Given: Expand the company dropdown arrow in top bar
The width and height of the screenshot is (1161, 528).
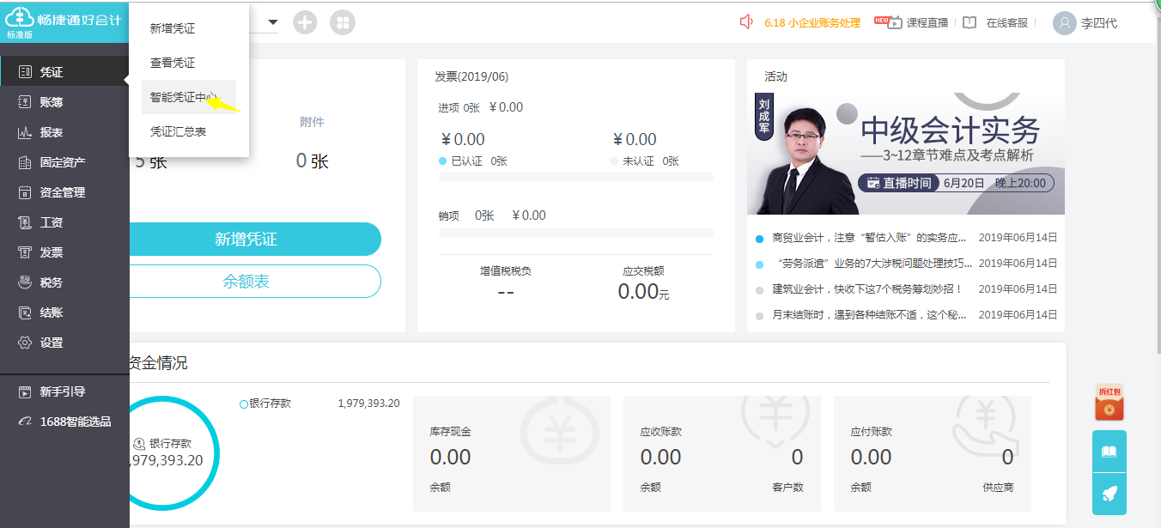Looking at the screenshot, I should [x=273, y=22].
